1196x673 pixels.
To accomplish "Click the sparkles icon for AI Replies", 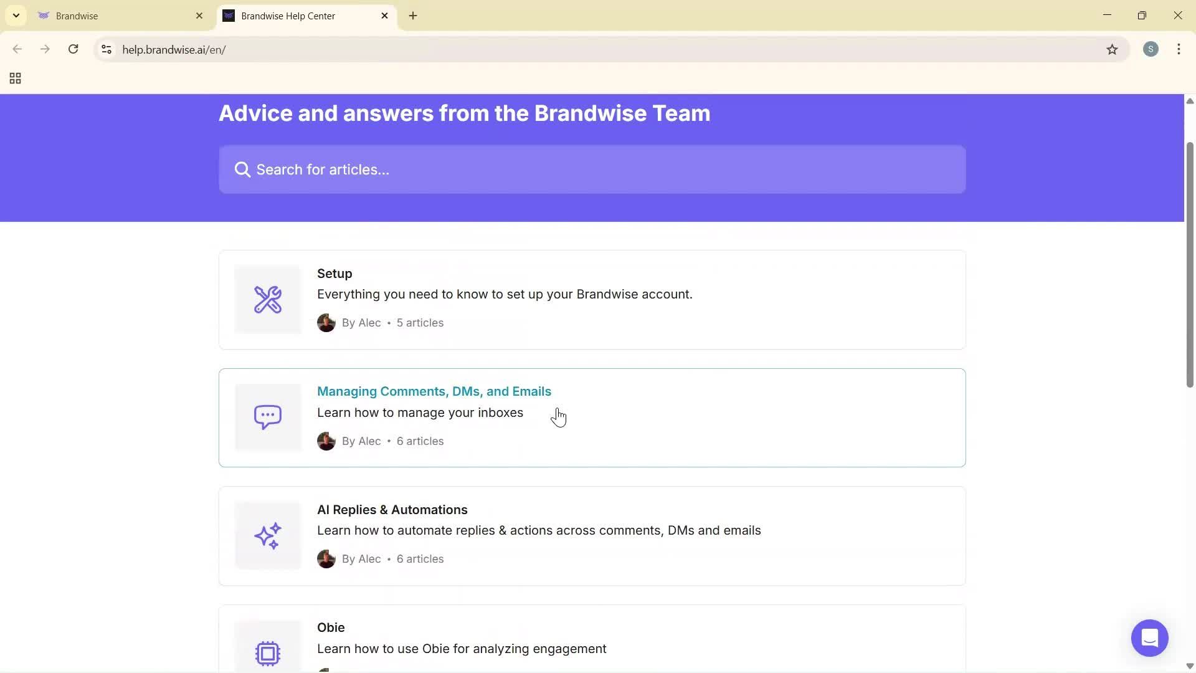I will click(x=267, y=535).
